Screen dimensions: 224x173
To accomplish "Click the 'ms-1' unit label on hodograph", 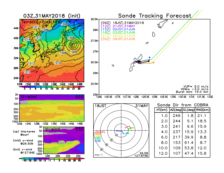I will point(99,155).
